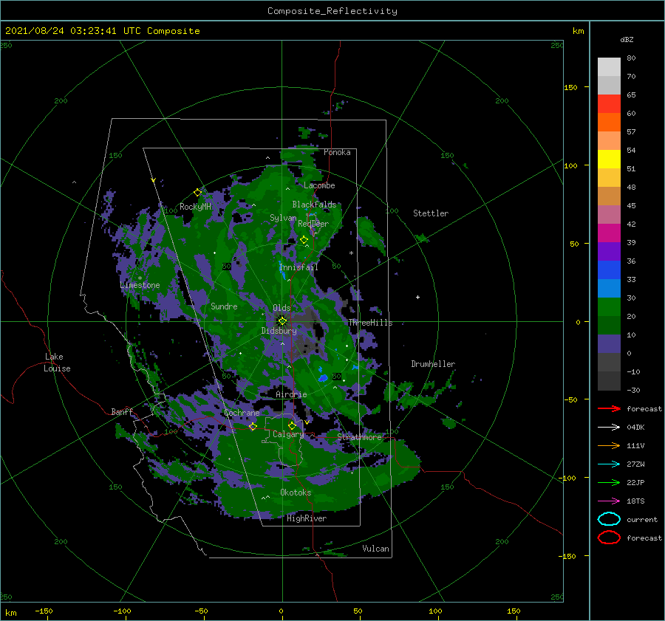Click the red forecast ellipse symbol

[609, 538]
